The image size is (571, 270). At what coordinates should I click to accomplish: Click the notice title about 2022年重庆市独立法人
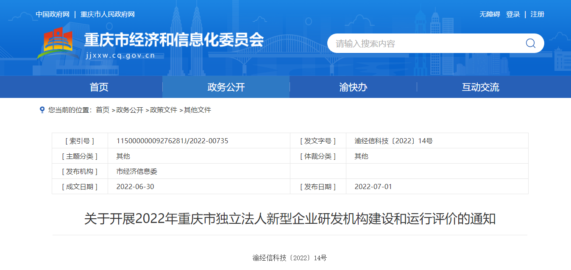(290, 219)
